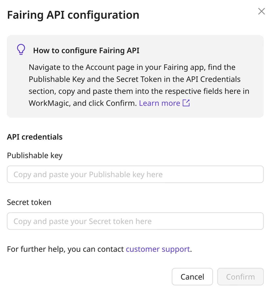Click the How to configure Fairing API heading
The width and height of the screenshot is (271, 294).
click(x=86, y=50)
